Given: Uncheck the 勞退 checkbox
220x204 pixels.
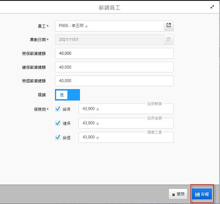Looking at the screenshot, I should click(x=58, y=137).
